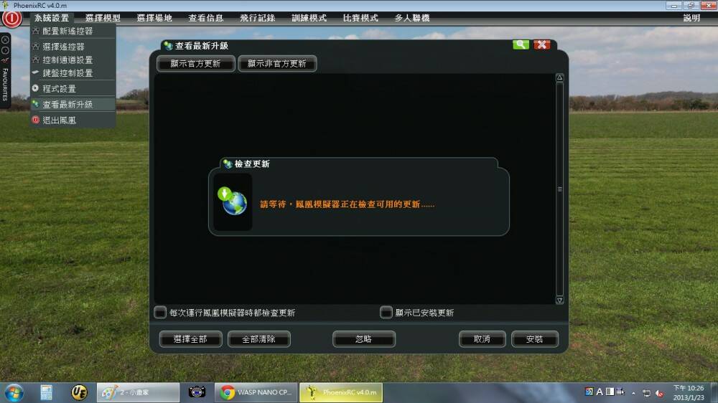The height and width of the screenshot is (403, 718).
Task: Click icon beside 選擇遙控器
Action: pos(36,46)
